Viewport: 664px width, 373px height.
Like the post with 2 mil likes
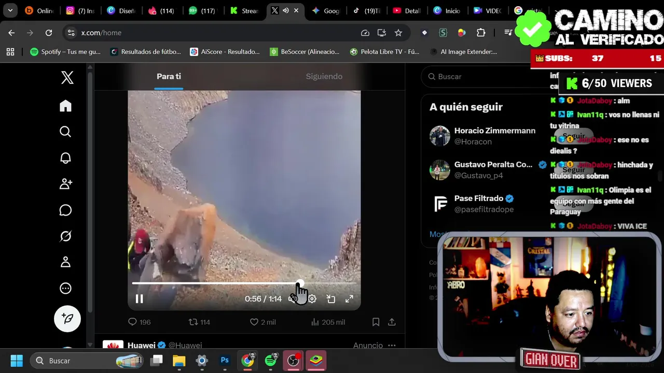[262, 322]
